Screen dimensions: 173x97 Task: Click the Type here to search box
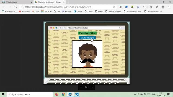coord(30,94)
